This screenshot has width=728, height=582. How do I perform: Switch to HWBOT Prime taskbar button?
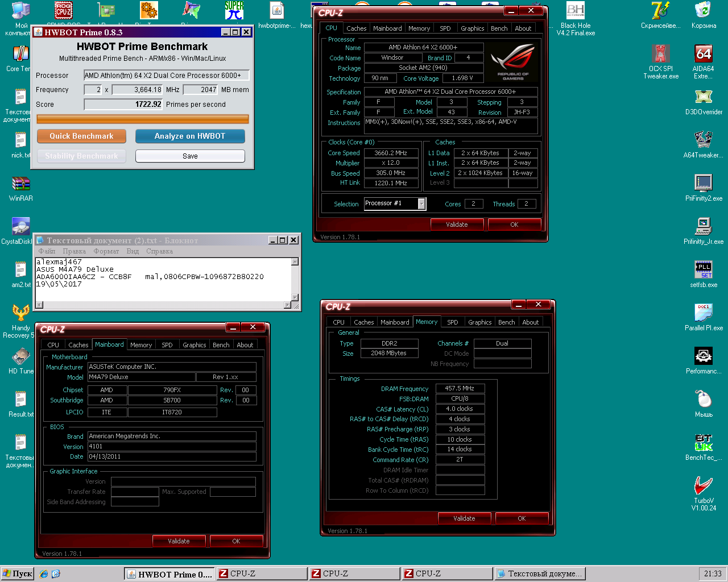coord(169,574)
